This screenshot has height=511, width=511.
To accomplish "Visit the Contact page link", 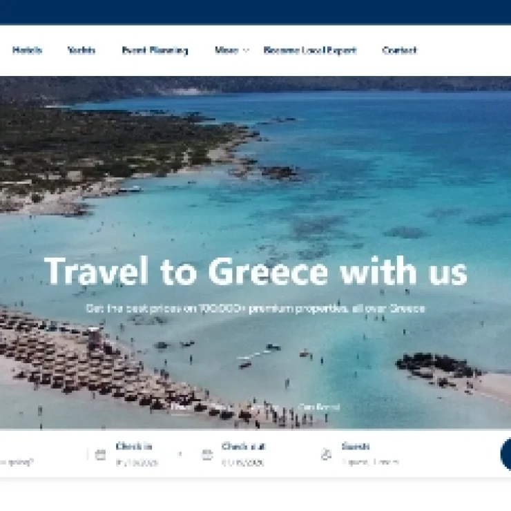I will click(400, 50).
